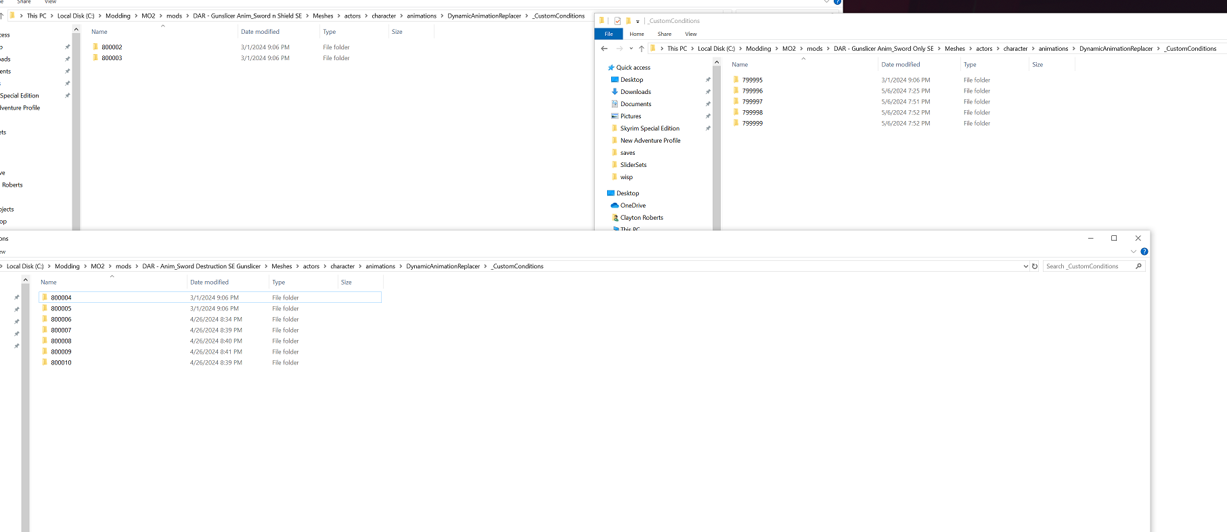Open the Share ribbon tab in Sword Only window
1227x532 pixels.
point(665,34)
